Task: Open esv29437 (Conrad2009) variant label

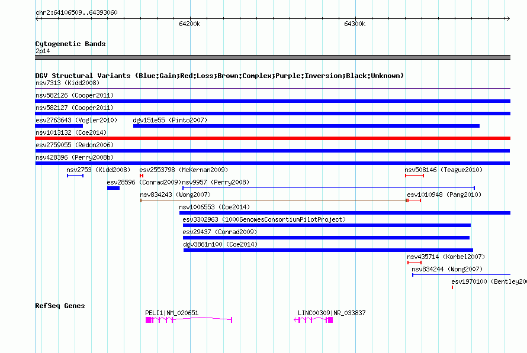Action: pos(220,232)
